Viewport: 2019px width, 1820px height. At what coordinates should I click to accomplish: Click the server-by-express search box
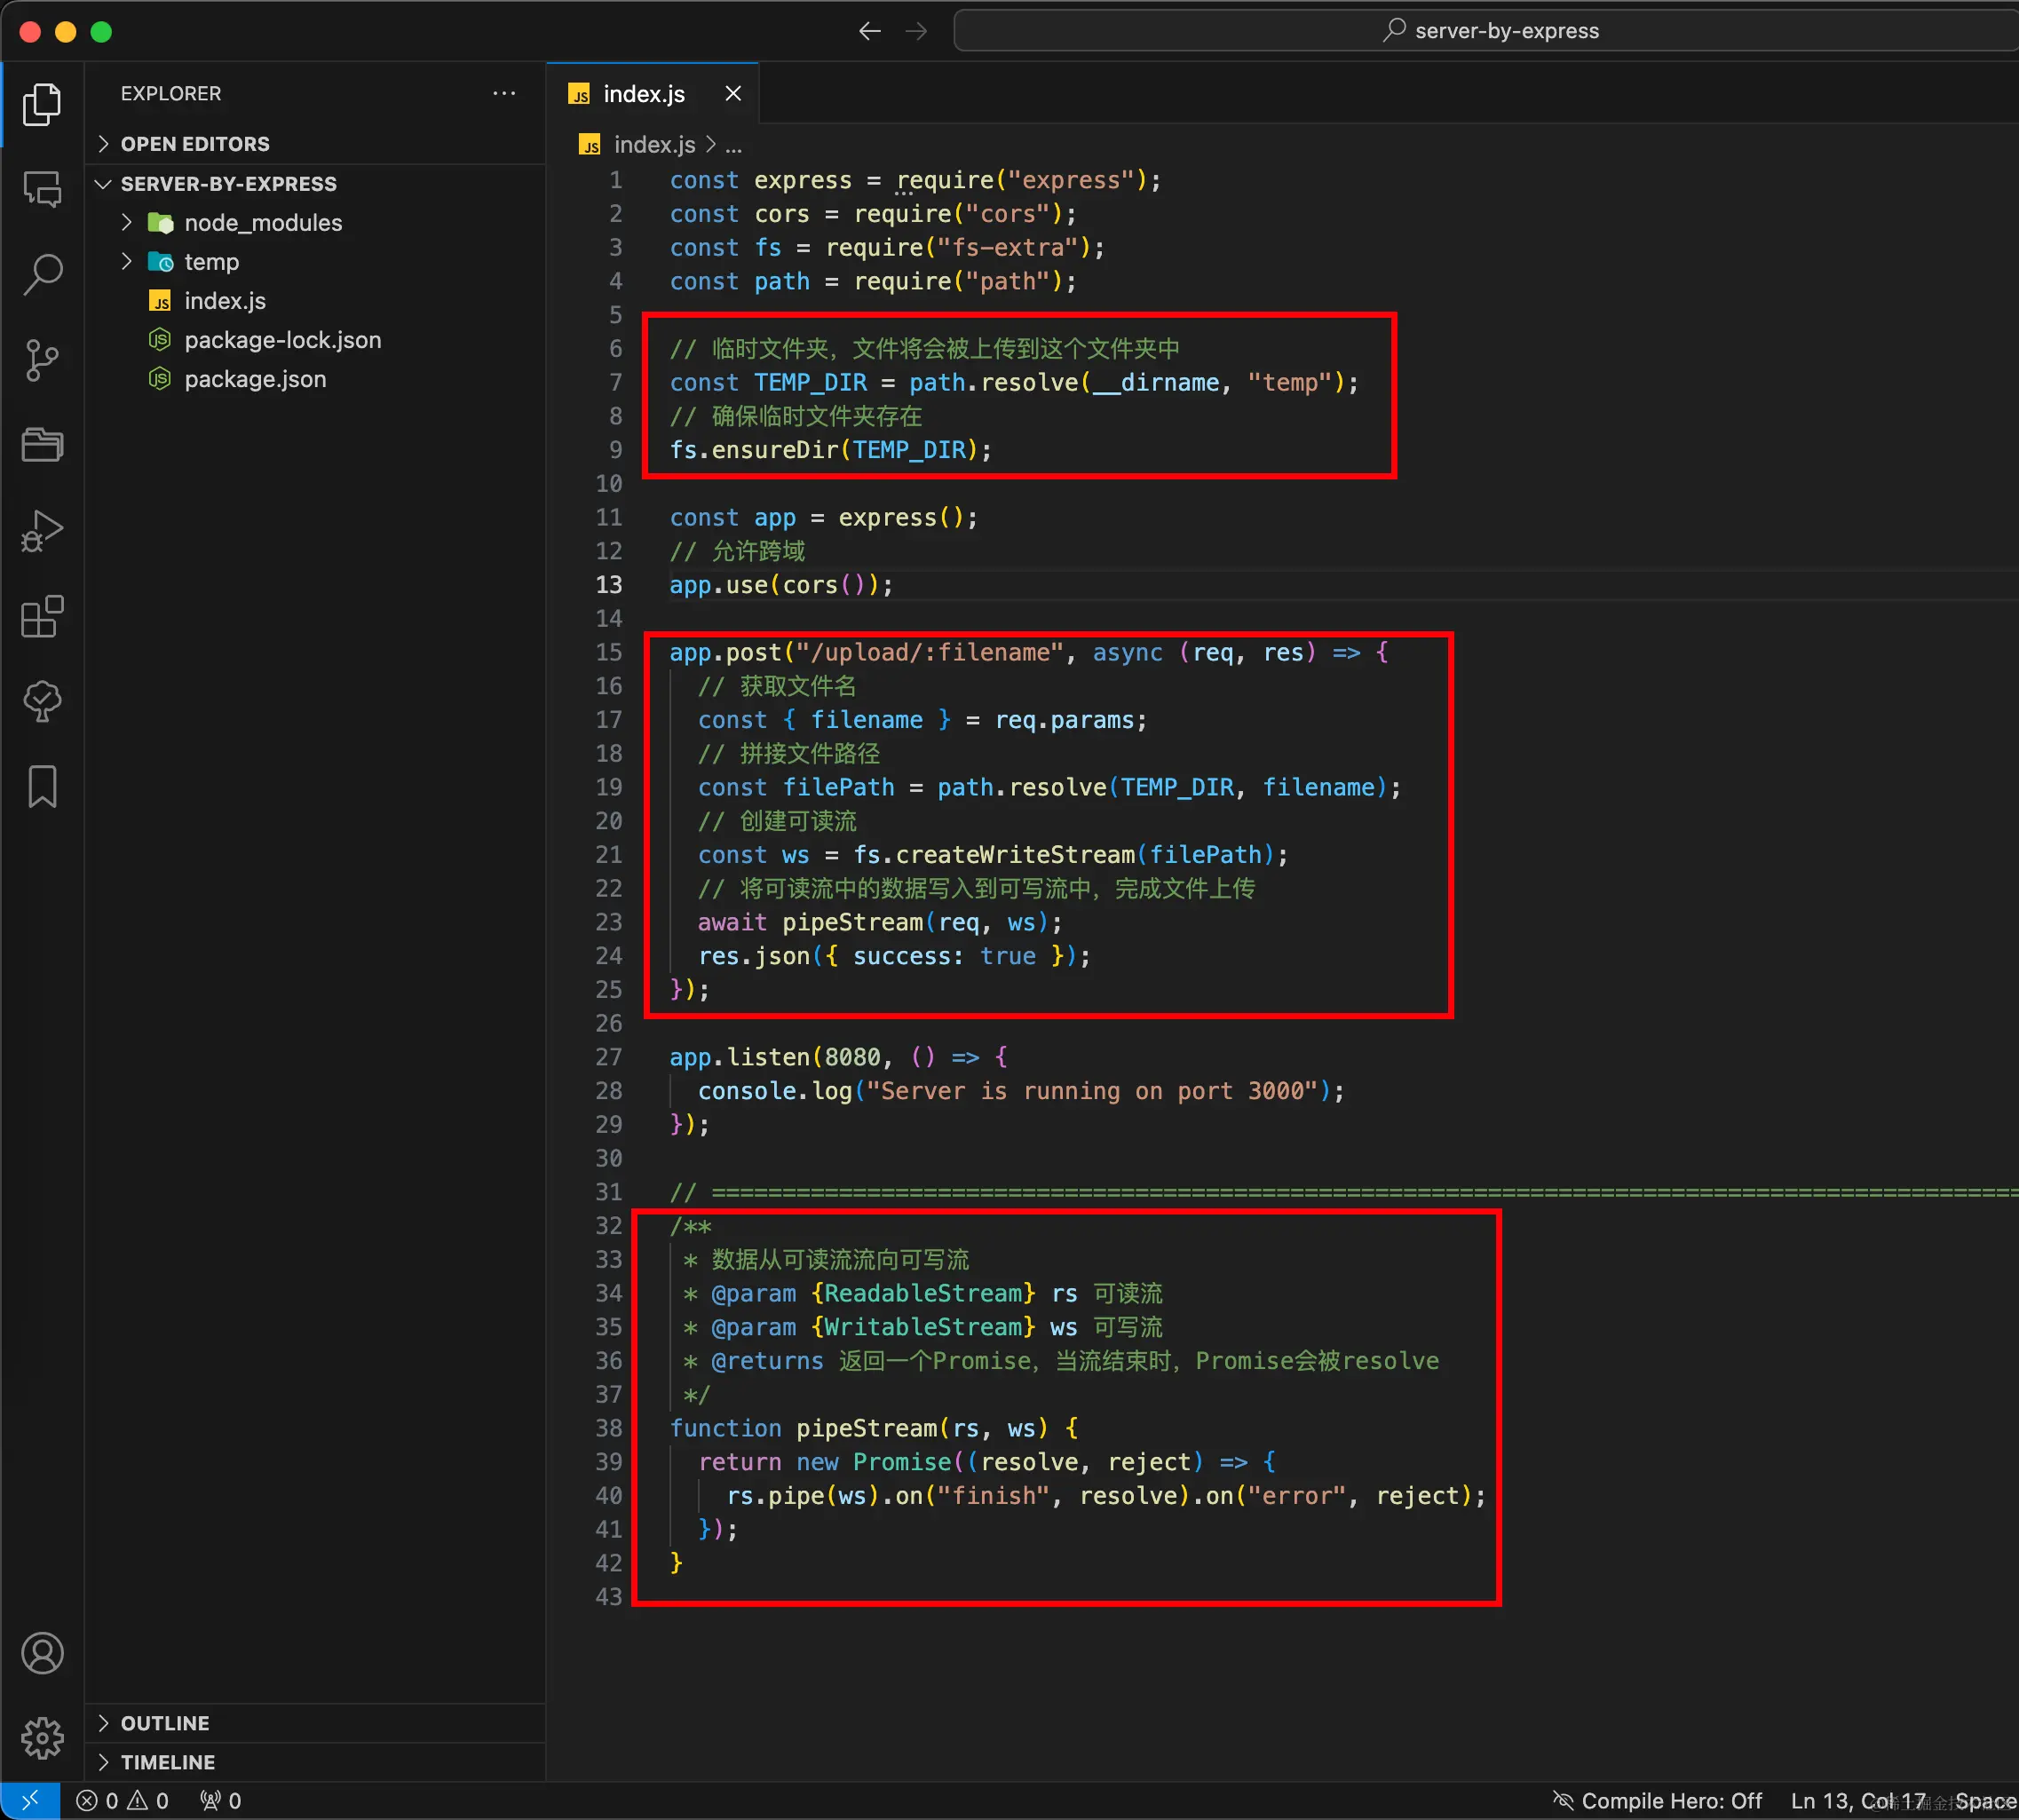pos(1486,31)
